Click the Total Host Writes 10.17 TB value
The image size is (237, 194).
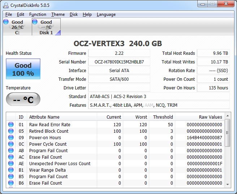click(x=213, y=62)
